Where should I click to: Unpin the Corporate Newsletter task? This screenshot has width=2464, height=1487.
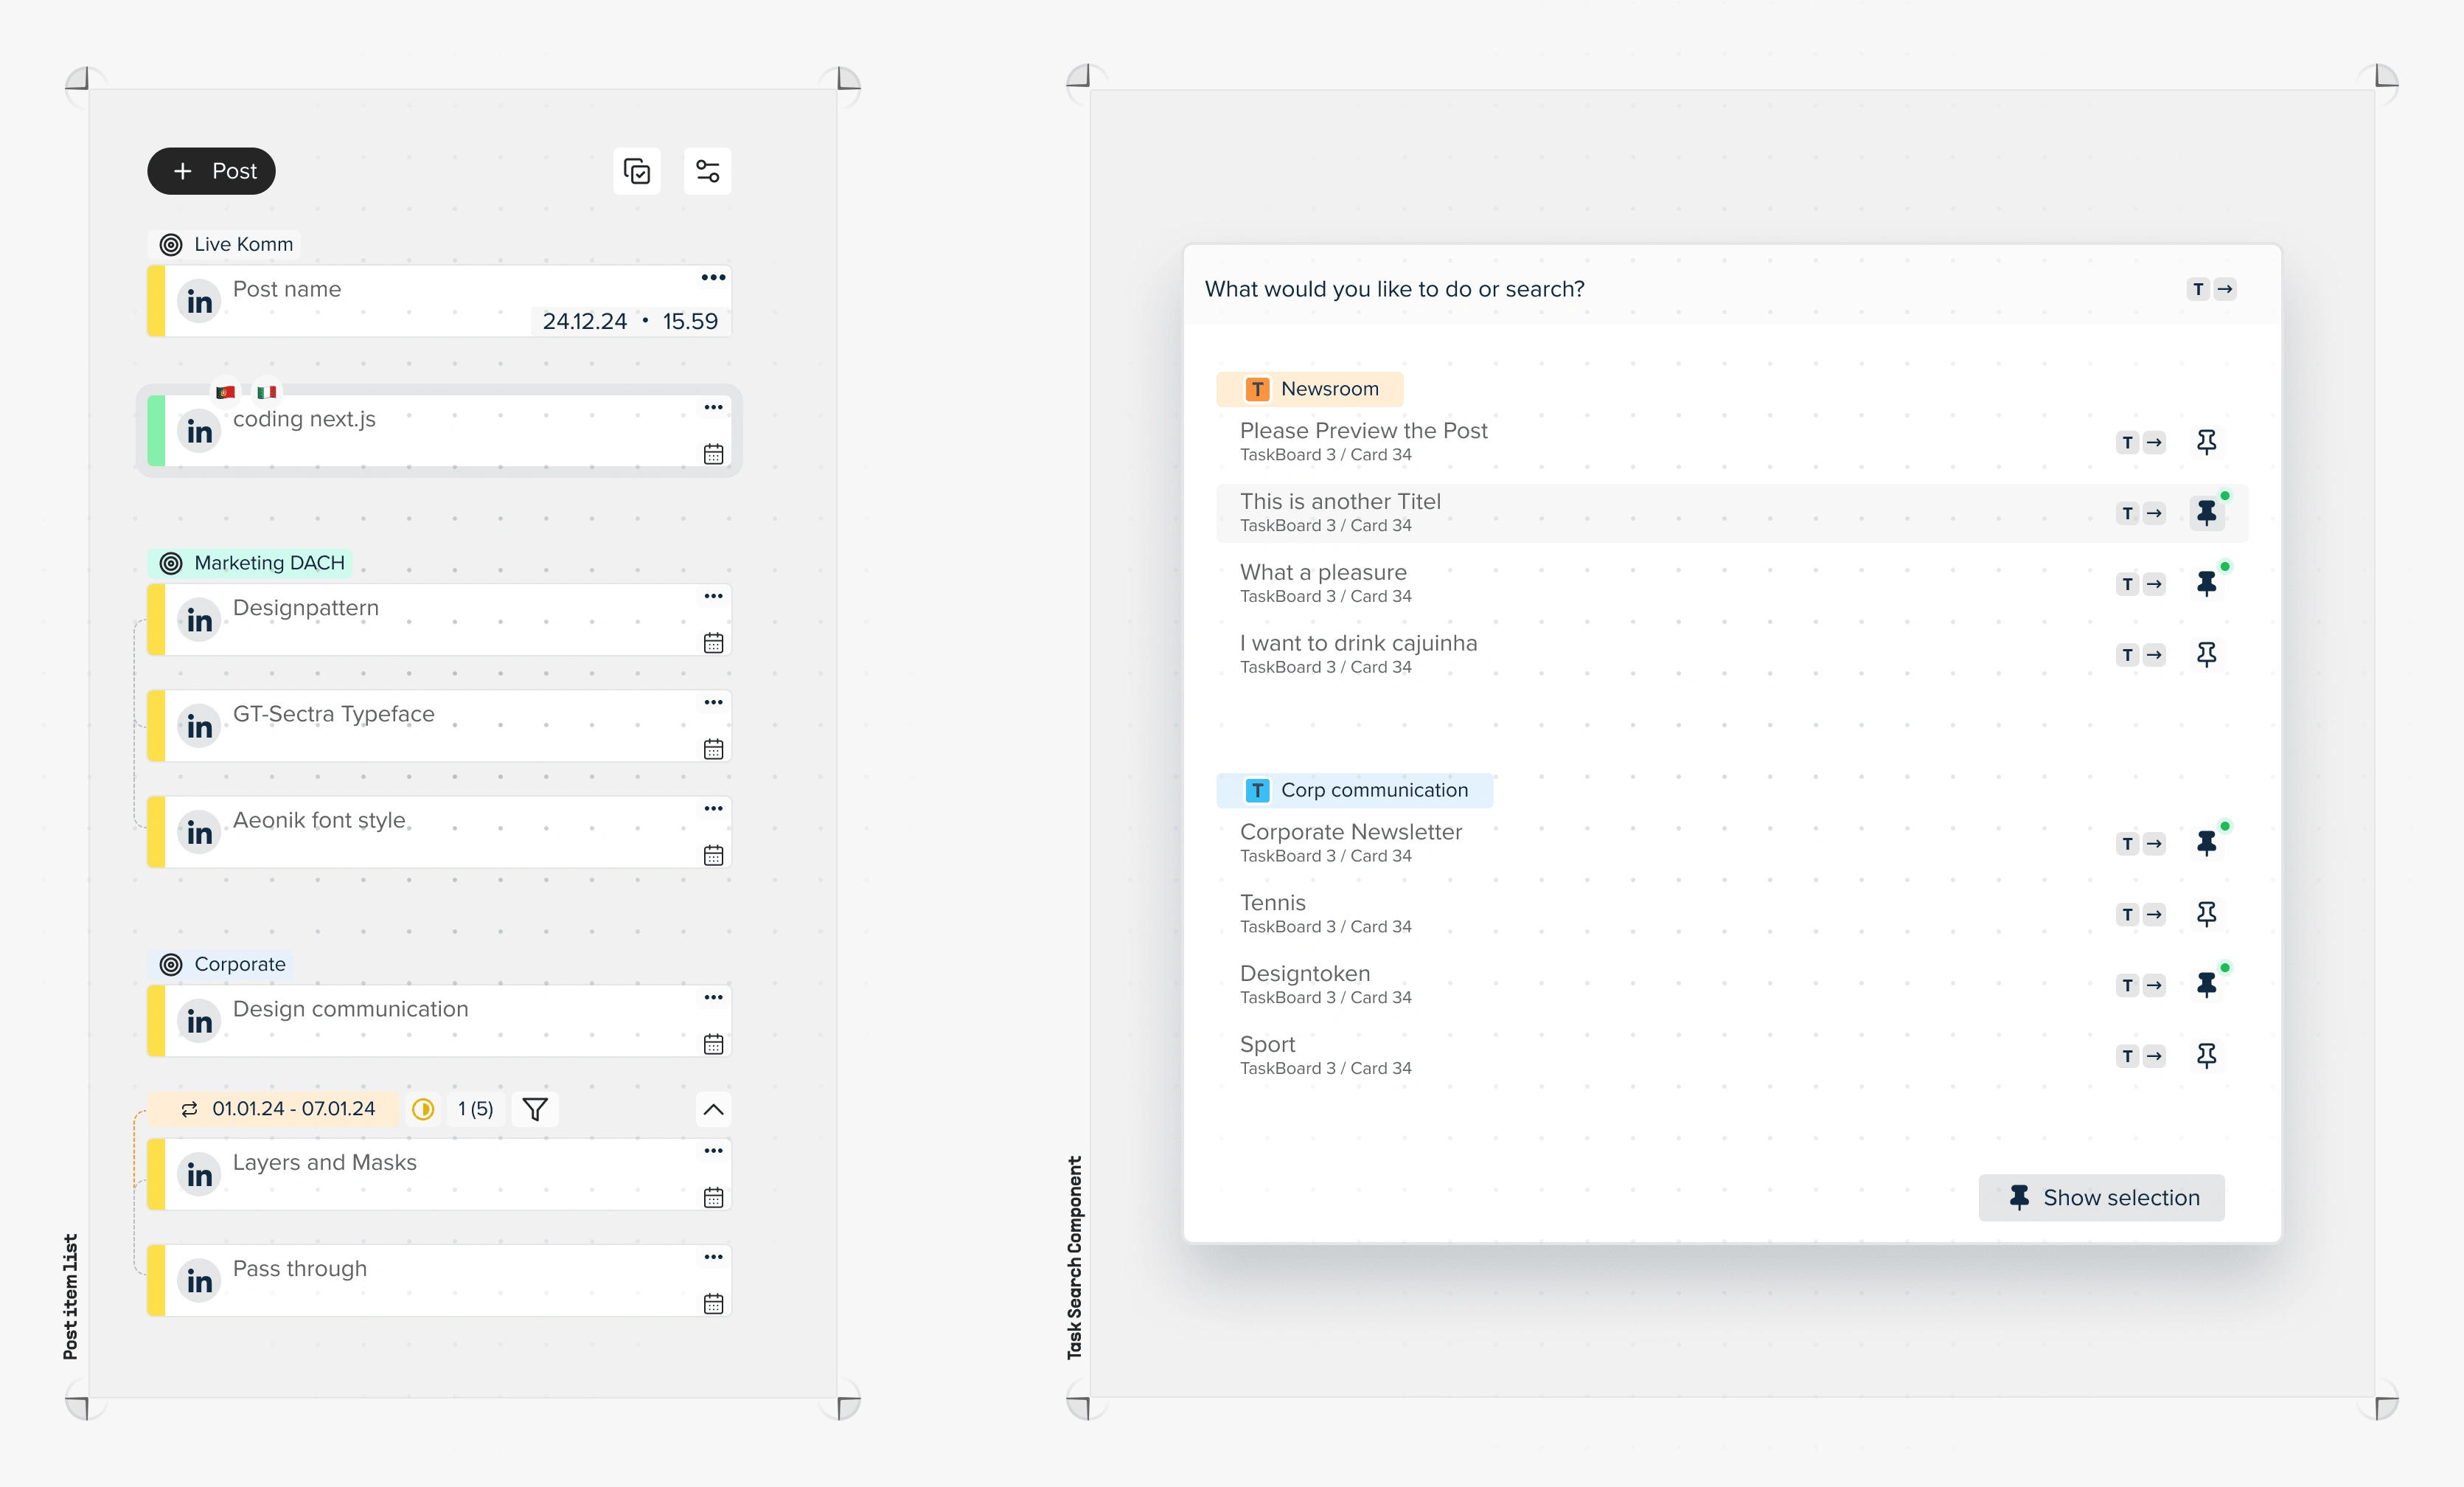click(x=2206, y=842)
